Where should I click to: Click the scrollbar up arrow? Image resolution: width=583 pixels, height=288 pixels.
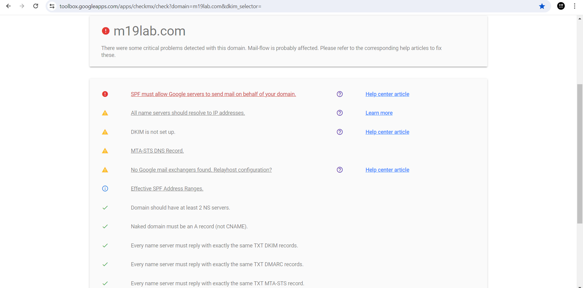pyautogui.click(x=580, y=18)
